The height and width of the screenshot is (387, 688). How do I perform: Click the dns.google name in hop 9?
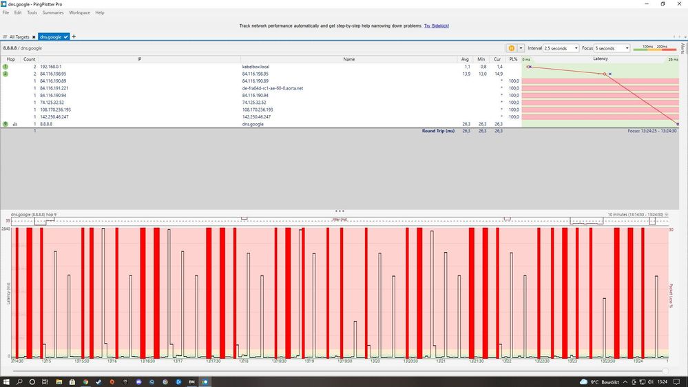(253, 124)
